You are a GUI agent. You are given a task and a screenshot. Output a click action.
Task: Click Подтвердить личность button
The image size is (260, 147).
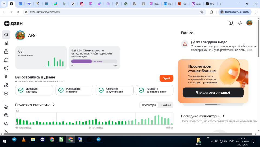coord(235,12)
